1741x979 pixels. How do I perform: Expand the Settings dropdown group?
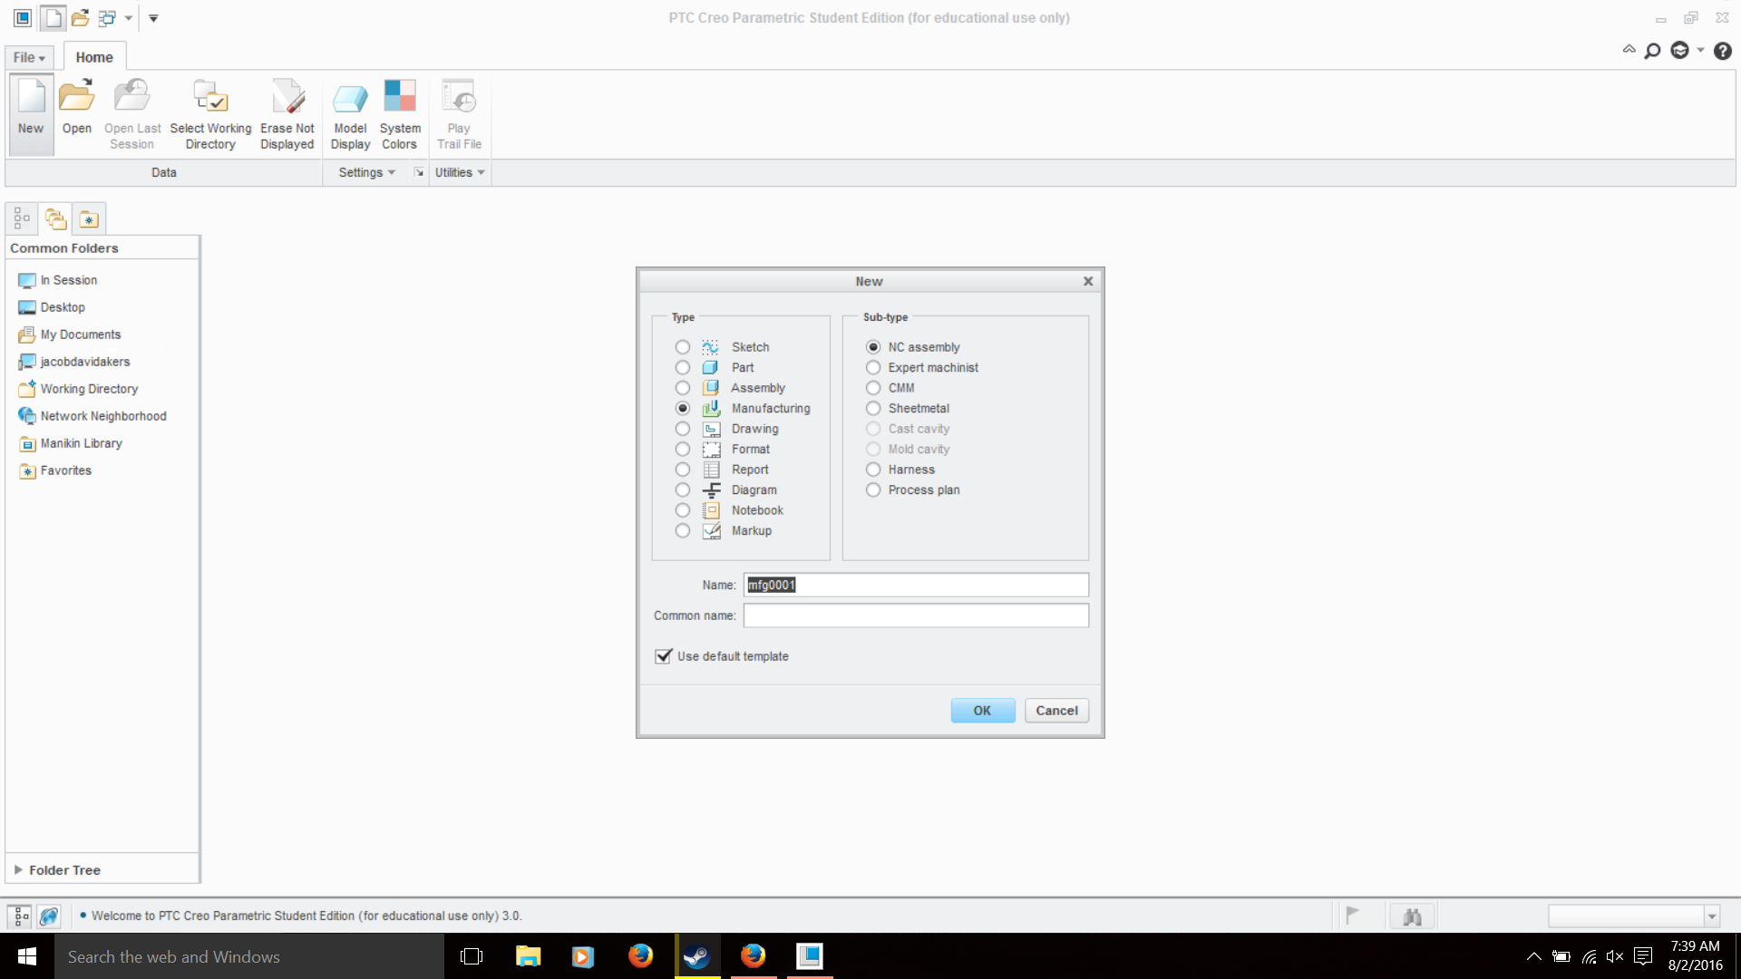366,172
